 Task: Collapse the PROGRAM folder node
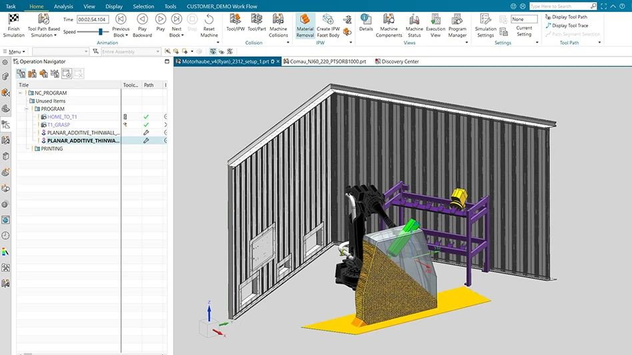click(28, 109)
